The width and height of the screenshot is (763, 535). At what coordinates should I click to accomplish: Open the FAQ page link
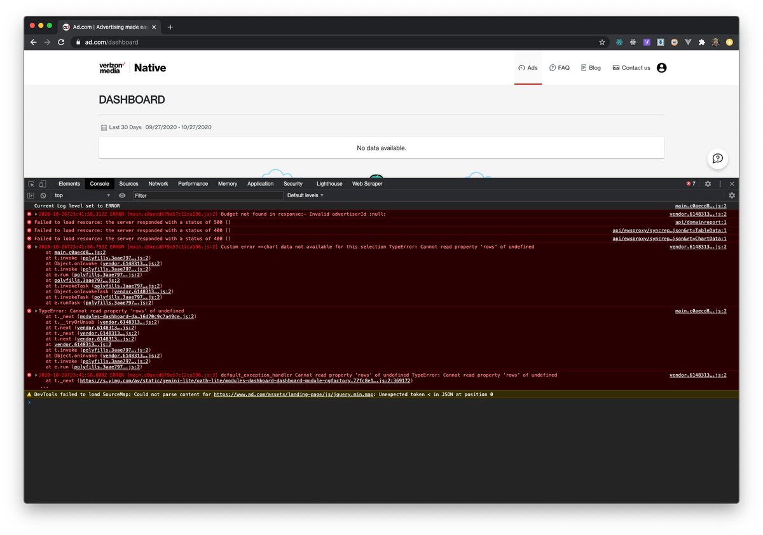(560, 67)
